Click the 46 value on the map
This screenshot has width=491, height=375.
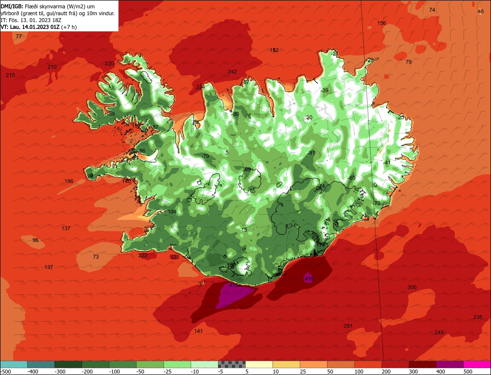[481, 11]
